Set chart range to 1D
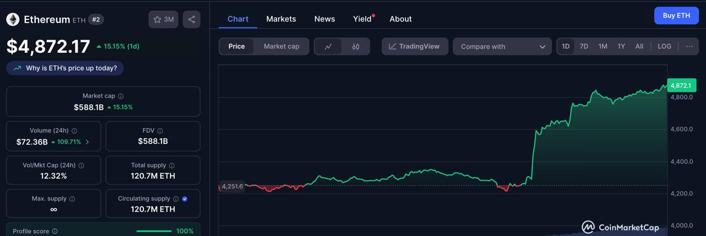706x236 pixels. click(x=566, y=46)
